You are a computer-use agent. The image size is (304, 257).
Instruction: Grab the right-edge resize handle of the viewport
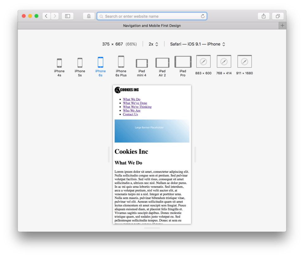pyautogui.click(x=195, y=155)
